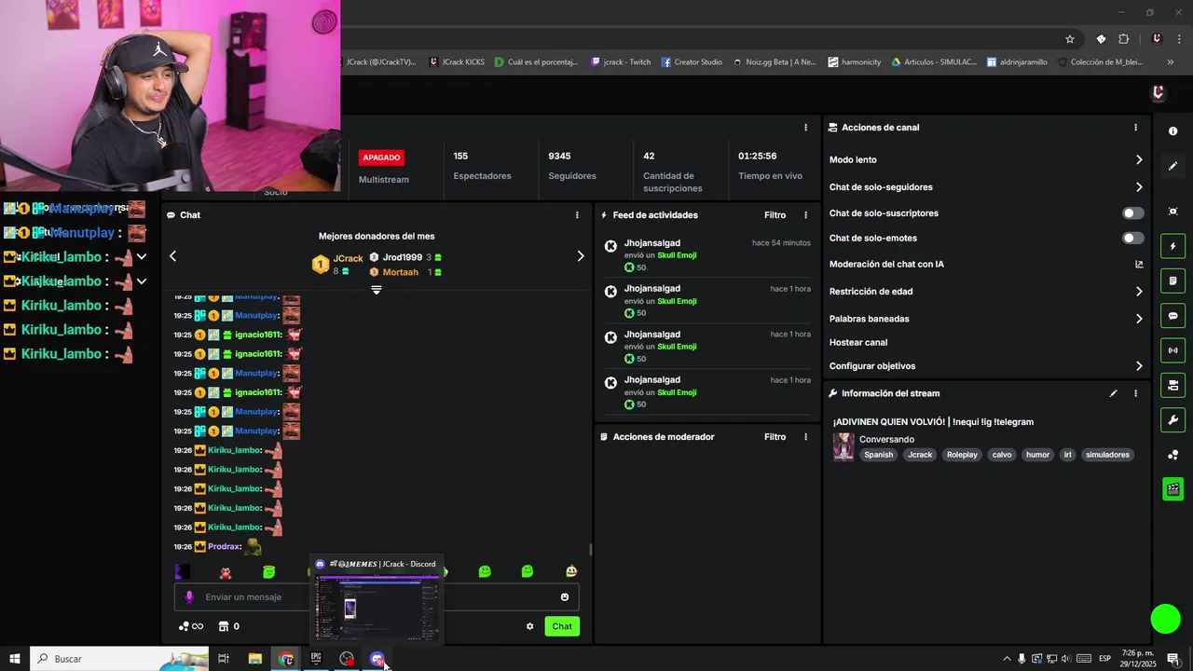
Task: Click the clapperboard clips icon in sidebar
Action: click(x=1172, y=488)
